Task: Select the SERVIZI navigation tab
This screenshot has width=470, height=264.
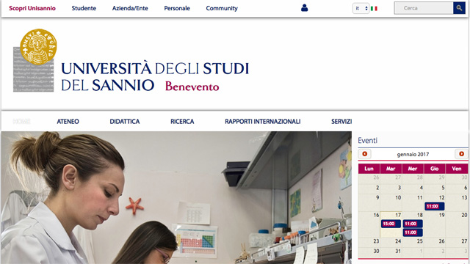Action: [341, 121]
